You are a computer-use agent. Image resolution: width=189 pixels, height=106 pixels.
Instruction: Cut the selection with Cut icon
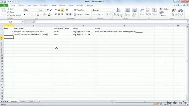tap(10, 9)
